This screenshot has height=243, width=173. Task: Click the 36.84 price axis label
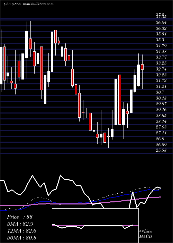[x=161, y=23]
